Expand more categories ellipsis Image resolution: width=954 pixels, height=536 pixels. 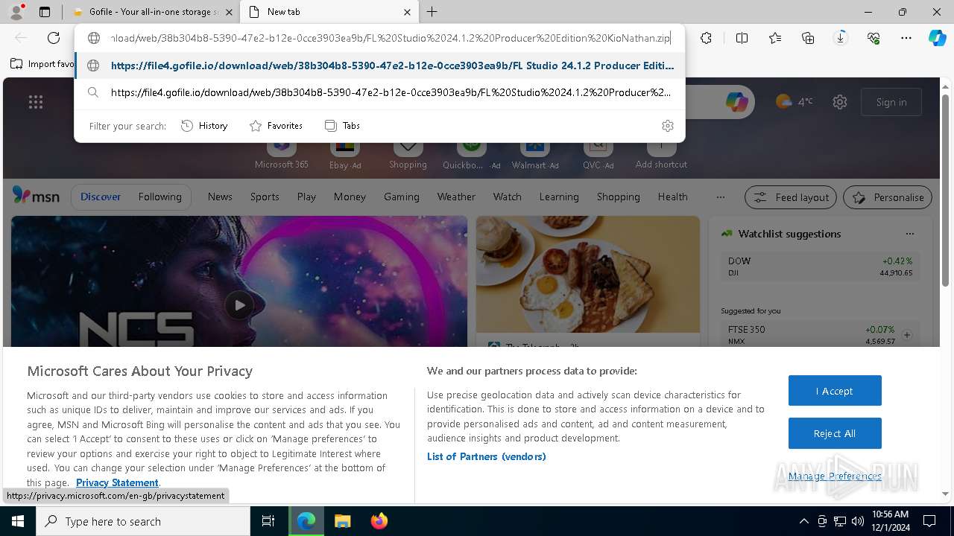click(720, 197)
